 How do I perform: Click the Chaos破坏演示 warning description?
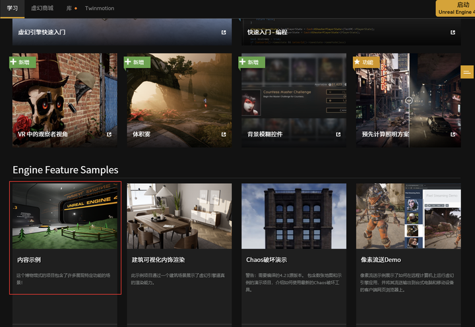pyautogui.click(x=294, y=282)
